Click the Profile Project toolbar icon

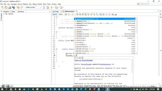pos(61,7)
